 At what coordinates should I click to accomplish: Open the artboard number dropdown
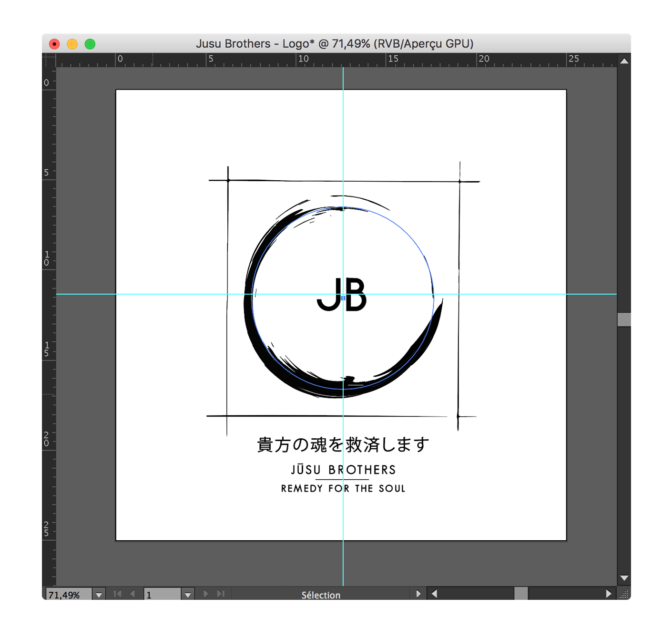[x=188, y=594]
